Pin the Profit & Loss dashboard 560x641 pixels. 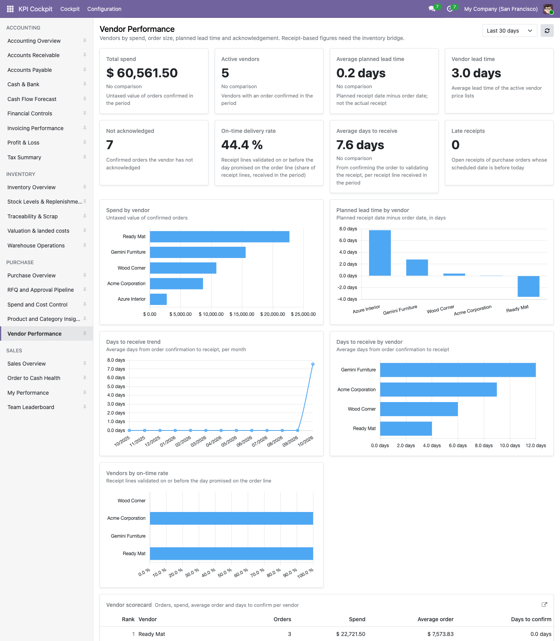coord(85,143)
